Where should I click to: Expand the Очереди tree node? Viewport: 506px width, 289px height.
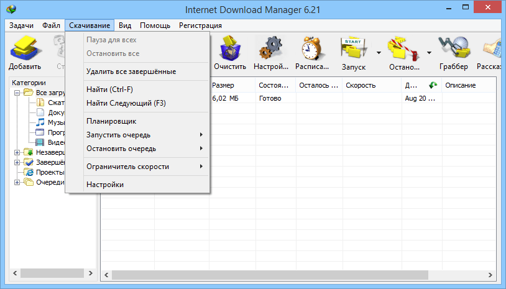(16, 182)
